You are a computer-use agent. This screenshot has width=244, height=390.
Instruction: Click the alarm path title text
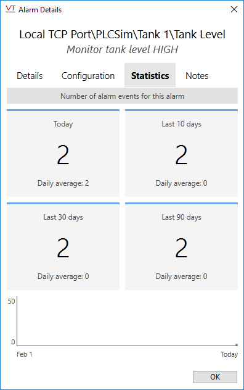point(122,35)
